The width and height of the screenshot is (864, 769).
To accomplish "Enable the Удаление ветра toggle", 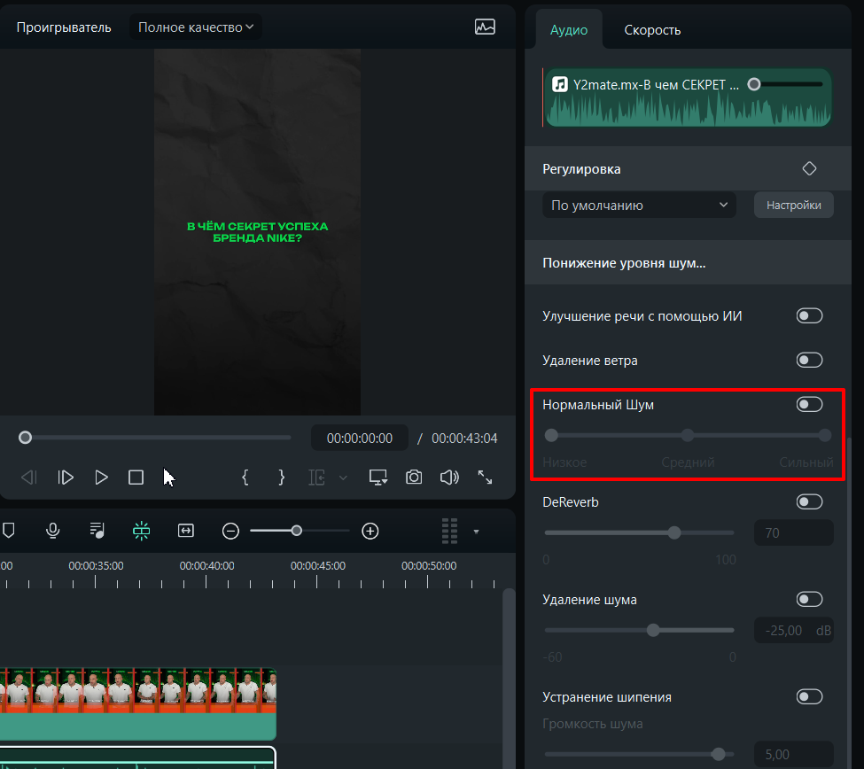I will 809,360.
